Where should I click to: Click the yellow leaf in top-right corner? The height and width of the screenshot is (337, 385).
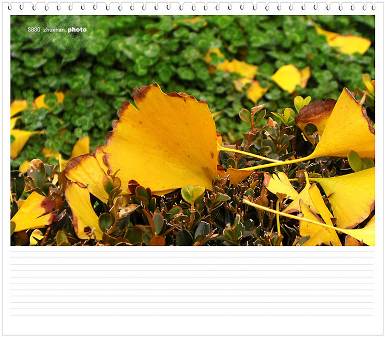click(349, 43)
